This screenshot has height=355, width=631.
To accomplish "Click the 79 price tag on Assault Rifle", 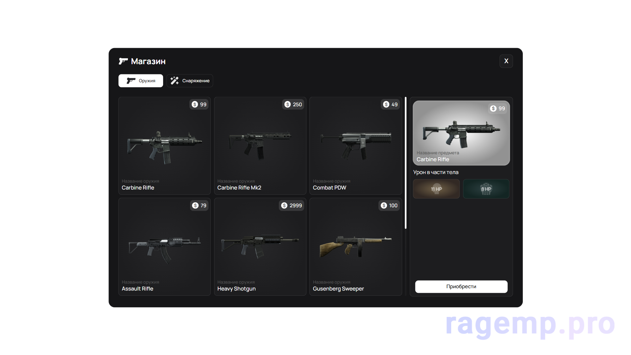I will pyautogui.click(x=200, y=206).
